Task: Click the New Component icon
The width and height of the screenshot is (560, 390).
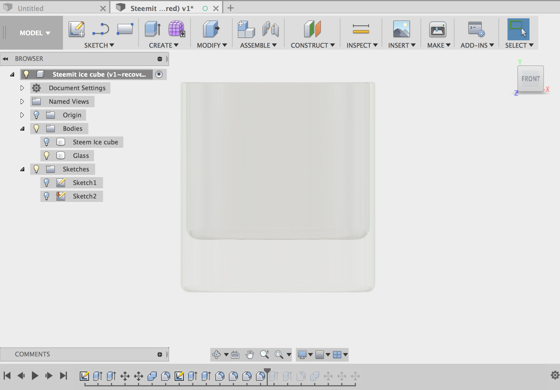Action: pos(246,29)
